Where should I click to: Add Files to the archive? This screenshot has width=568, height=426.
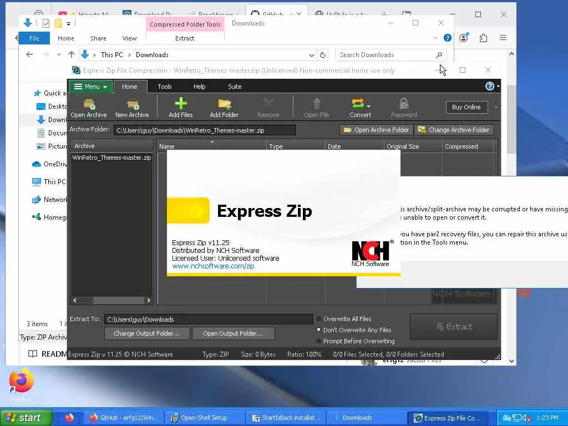tap(180, 108)
